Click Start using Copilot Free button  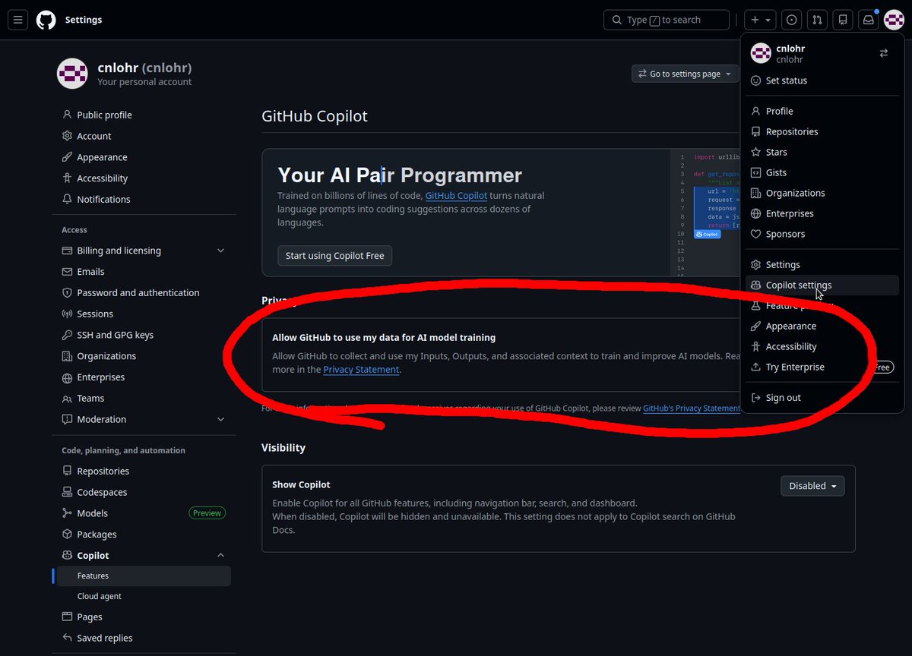tap(334, 256)
